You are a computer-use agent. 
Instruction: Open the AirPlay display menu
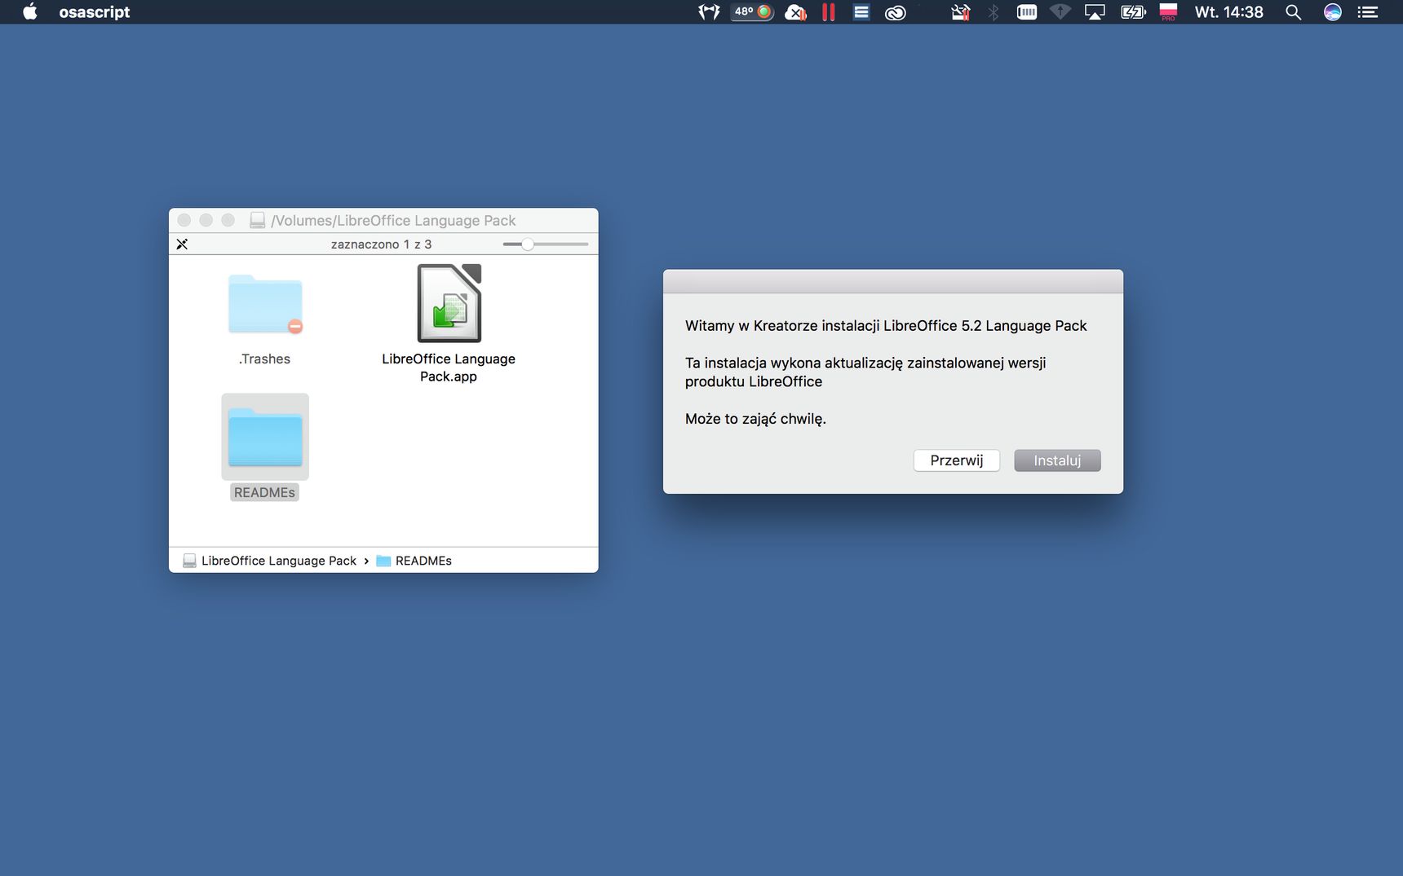1095,11
